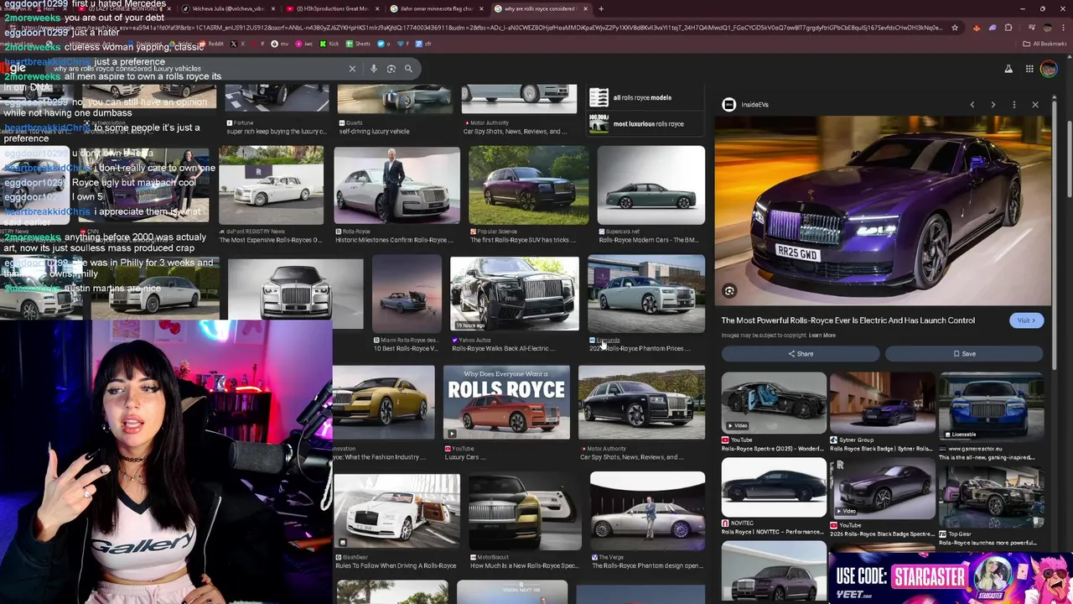Open gold Rolls-Royce Fashion Industry thumbnail

383,403
